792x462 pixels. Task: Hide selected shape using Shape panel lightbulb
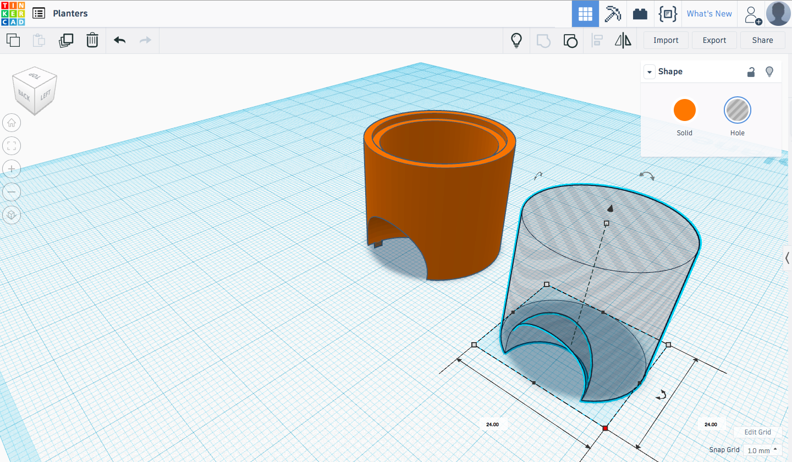[769, 71]
